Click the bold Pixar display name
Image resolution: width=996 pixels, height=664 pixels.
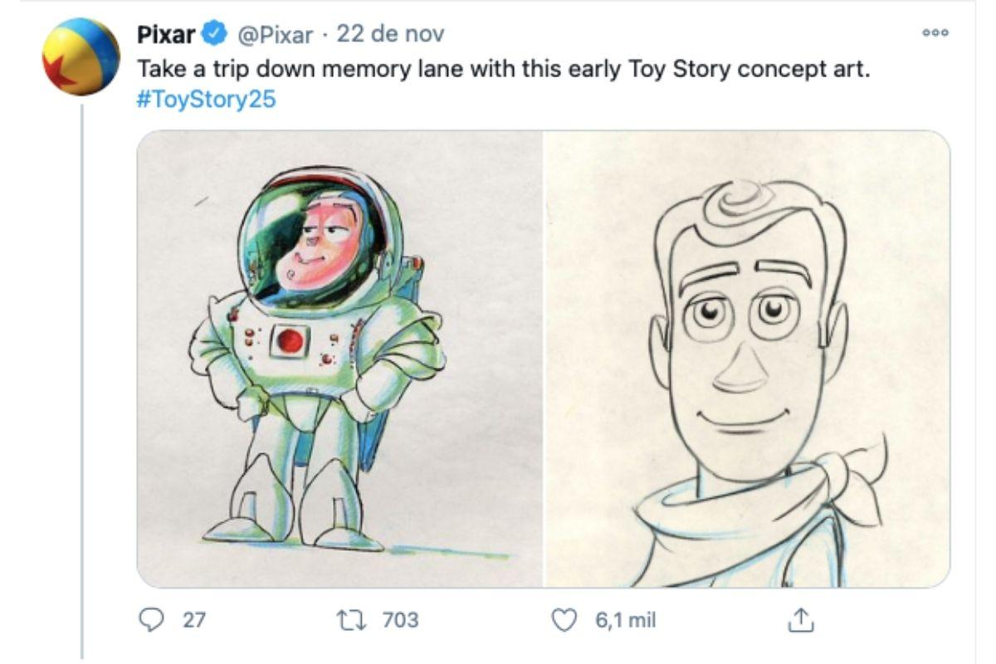(166, 35)
